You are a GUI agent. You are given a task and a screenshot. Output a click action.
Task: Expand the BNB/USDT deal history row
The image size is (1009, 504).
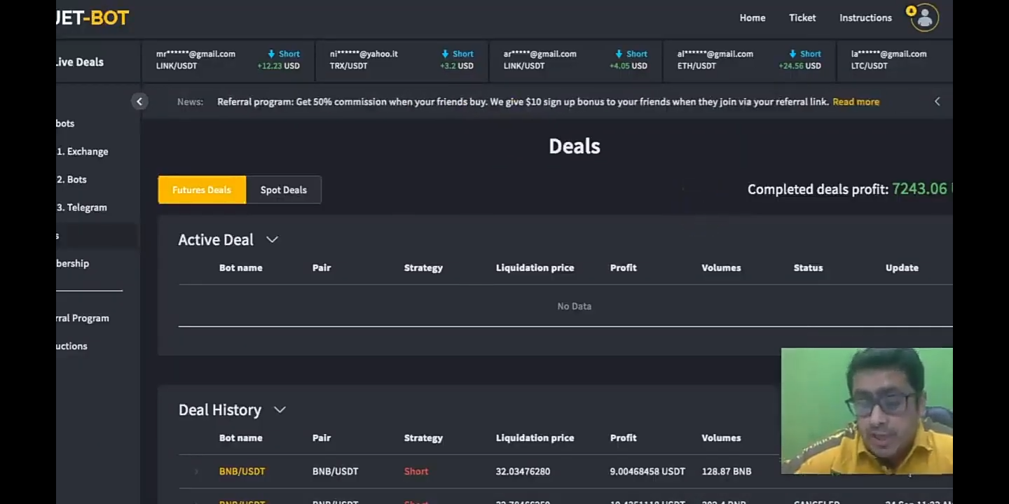point(196,472)
